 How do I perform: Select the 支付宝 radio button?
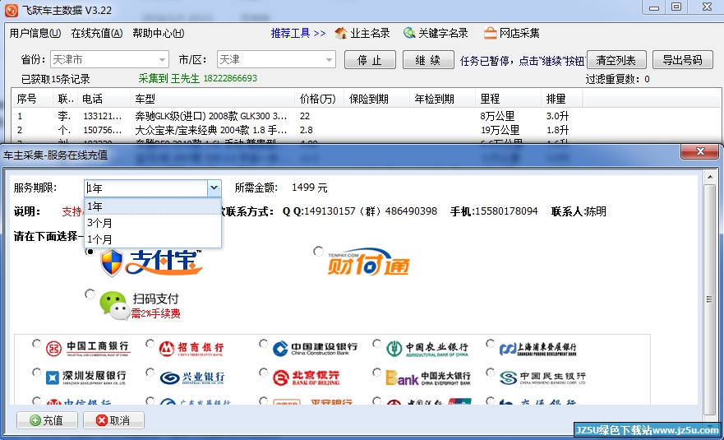(x=90, y=251)
